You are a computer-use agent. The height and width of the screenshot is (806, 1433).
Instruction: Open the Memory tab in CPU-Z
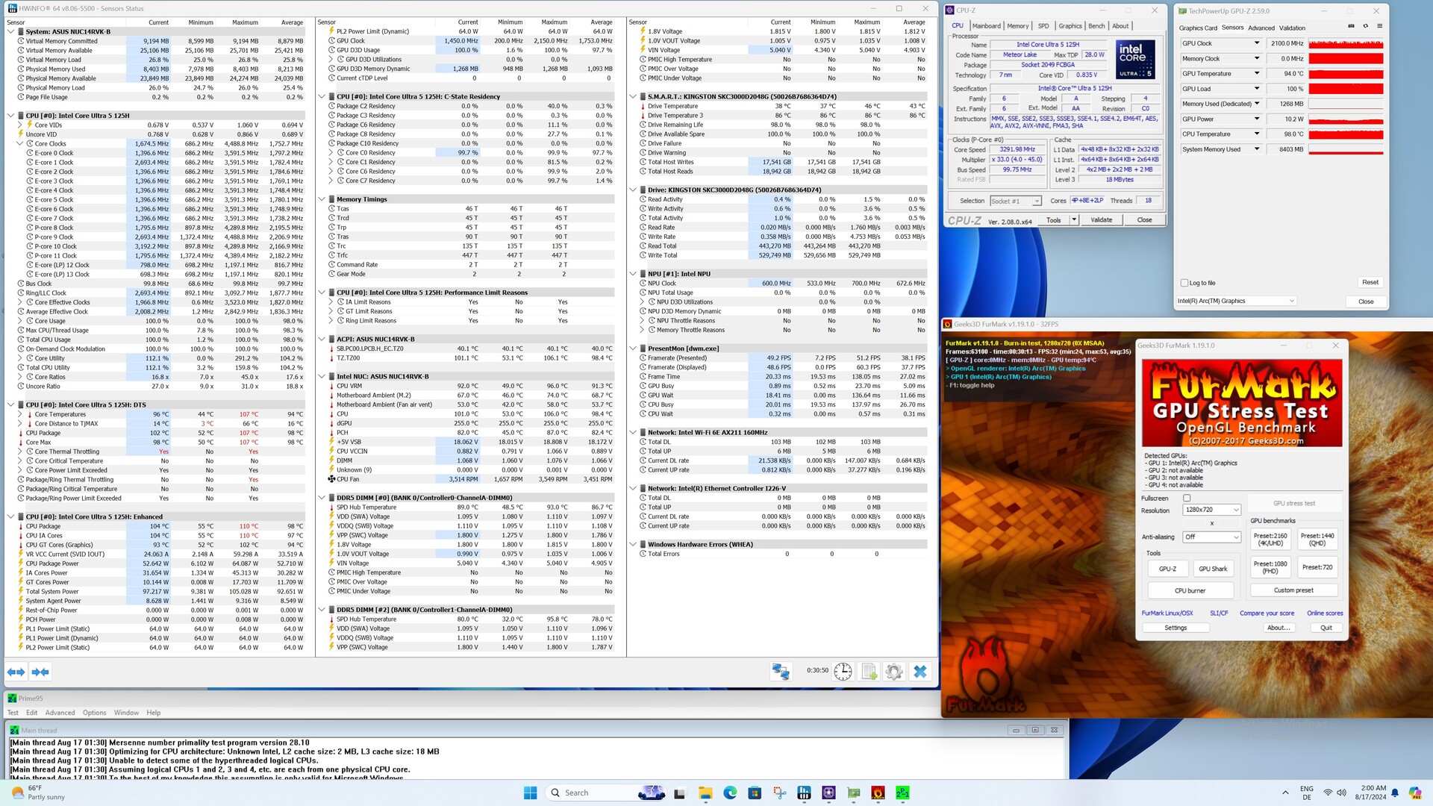pyautogui.click(x=1017, y=25)
